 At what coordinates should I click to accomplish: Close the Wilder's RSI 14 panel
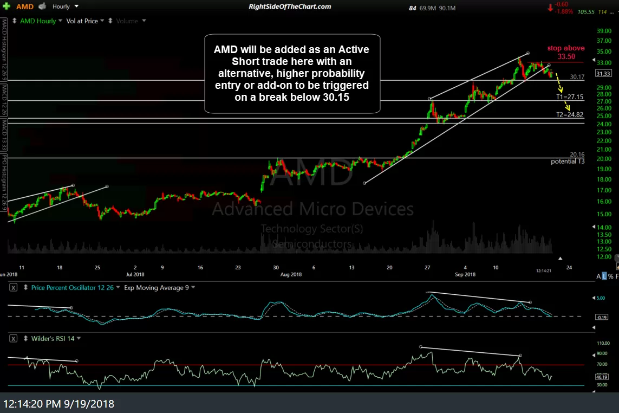coord(14,339)
